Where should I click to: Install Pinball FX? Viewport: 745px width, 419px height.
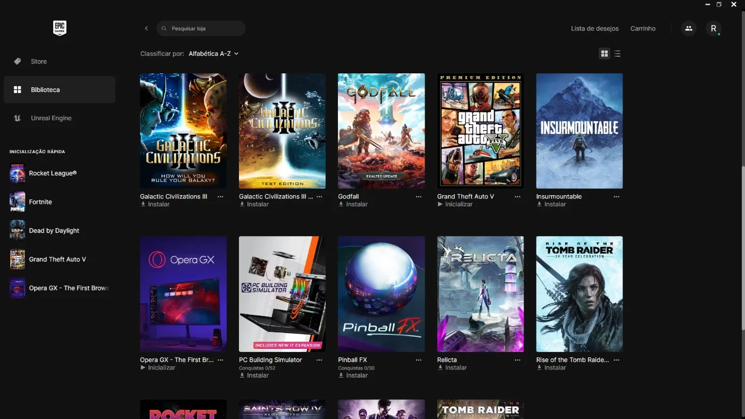click(x=353, y=375)
